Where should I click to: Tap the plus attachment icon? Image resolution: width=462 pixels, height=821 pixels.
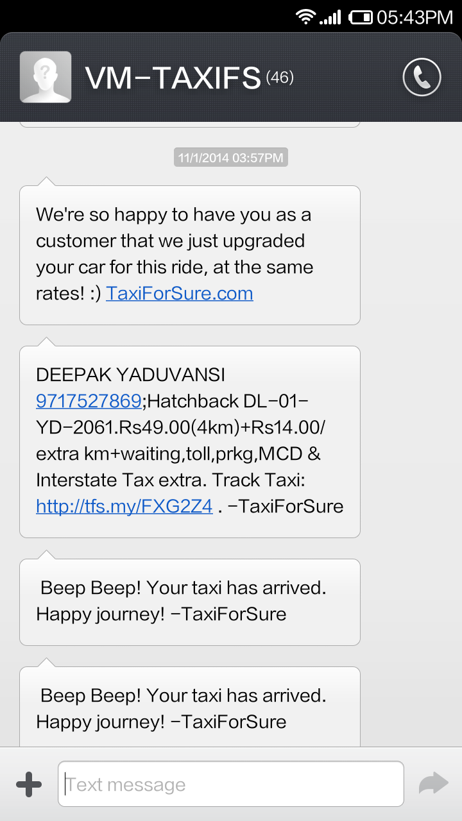[x=28, y=784]
